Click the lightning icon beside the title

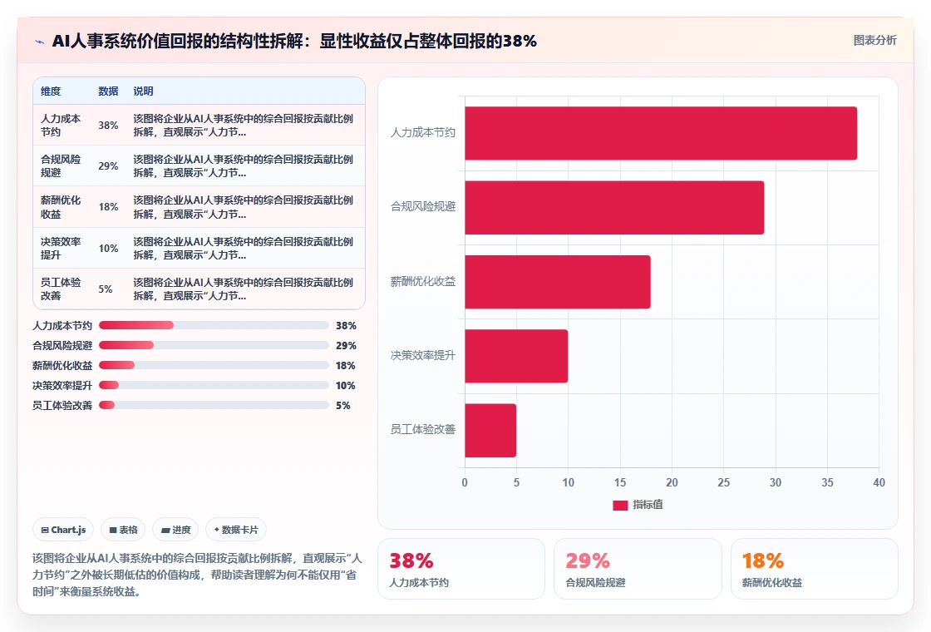[x=40, y=42]
